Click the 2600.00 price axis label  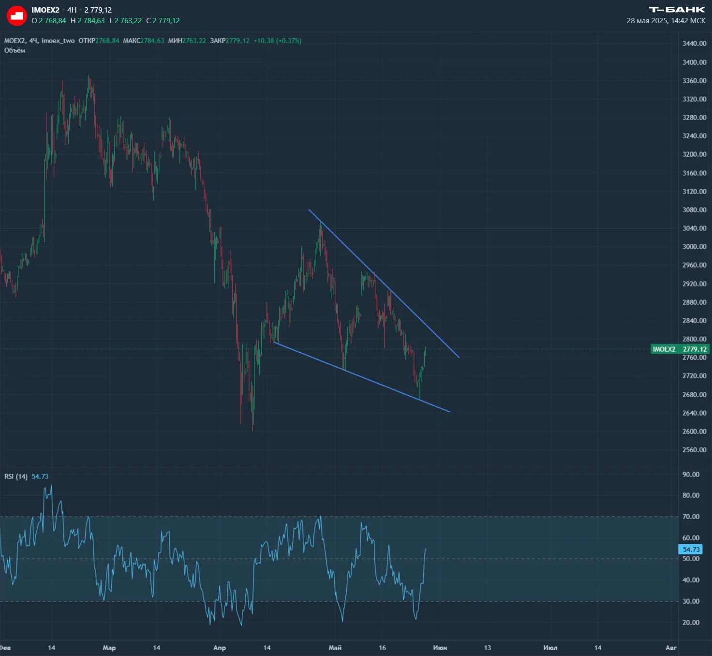(x=694, y=432)
